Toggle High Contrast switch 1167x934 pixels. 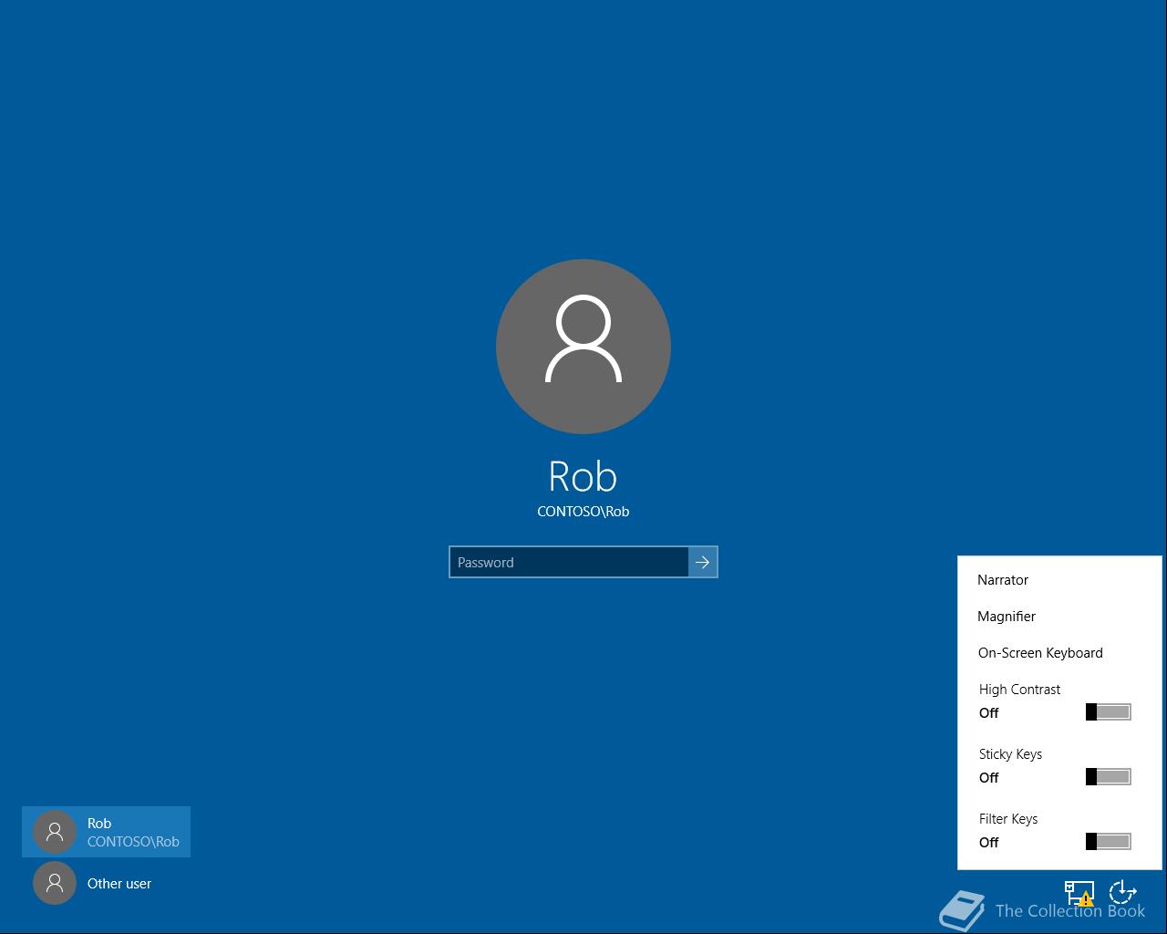(x=1109, y=712)
